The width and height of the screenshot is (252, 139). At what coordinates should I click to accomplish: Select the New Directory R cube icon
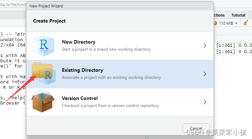click(43, 46)
